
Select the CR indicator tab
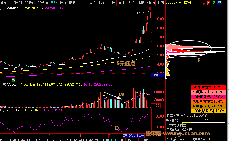(x=59, y=140)
